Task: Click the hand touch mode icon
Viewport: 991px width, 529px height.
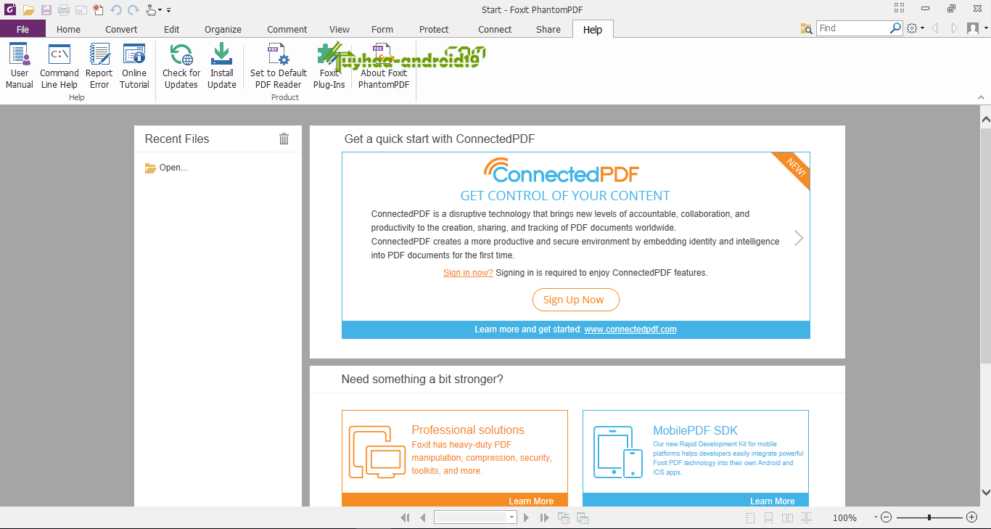Action: tap(150, 9)
